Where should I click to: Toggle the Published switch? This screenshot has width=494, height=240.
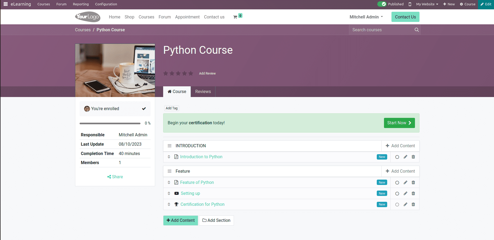pyautogui.click(x=382, y=4)
